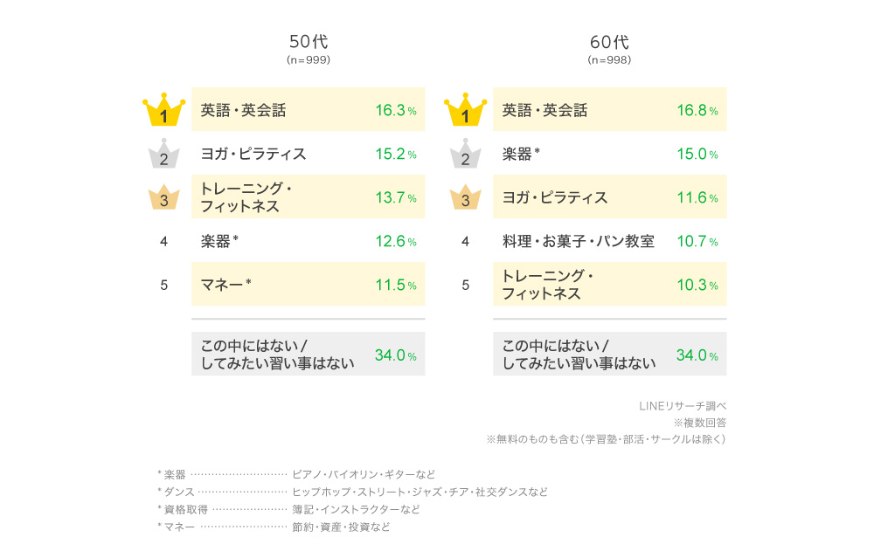Viewport: 874px width, 558px height.
Task: Click rank number 4 in the 50代 column
Action: click(164, 241)
